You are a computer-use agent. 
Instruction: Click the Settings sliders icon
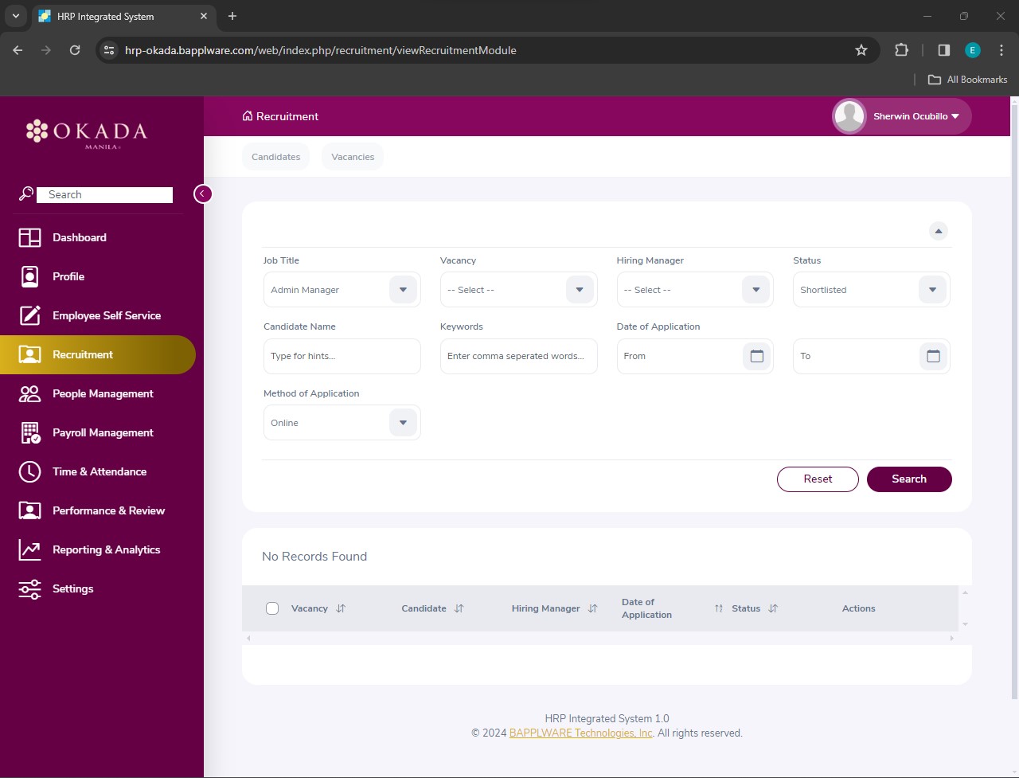[x=29, y=588]
